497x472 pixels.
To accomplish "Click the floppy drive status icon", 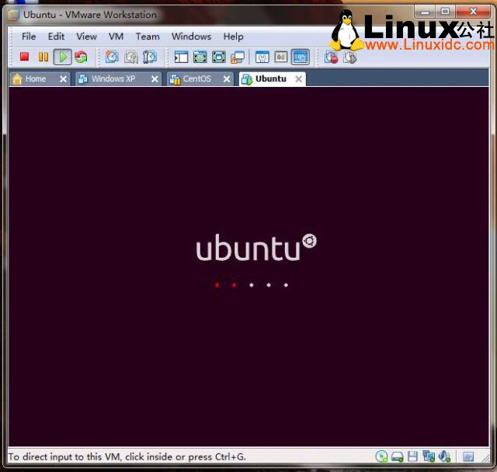I will tap(412, 456).
